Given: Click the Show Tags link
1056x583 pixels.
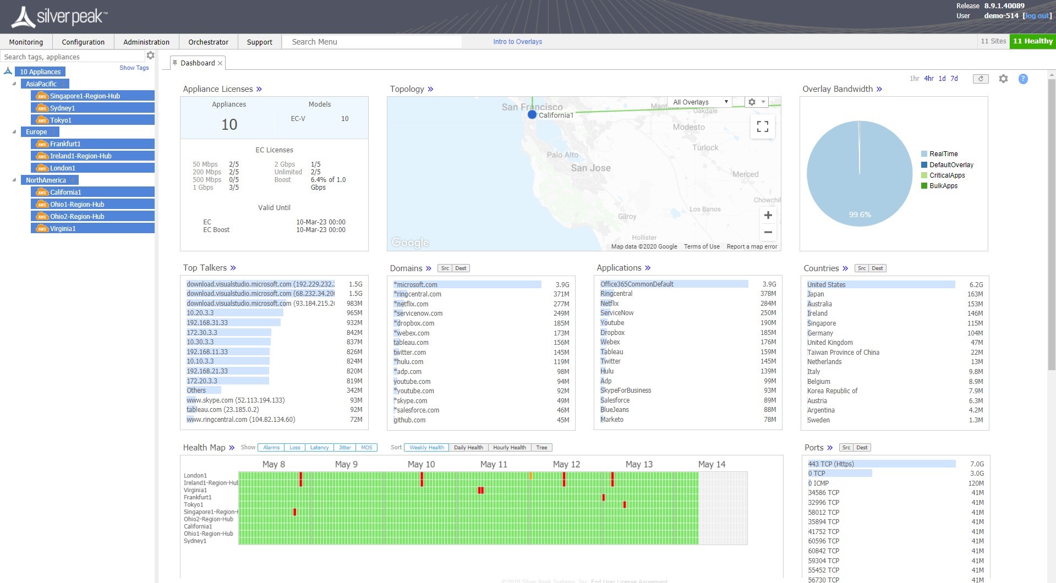Looking at the screenshot, I should (x=134, y=68).
